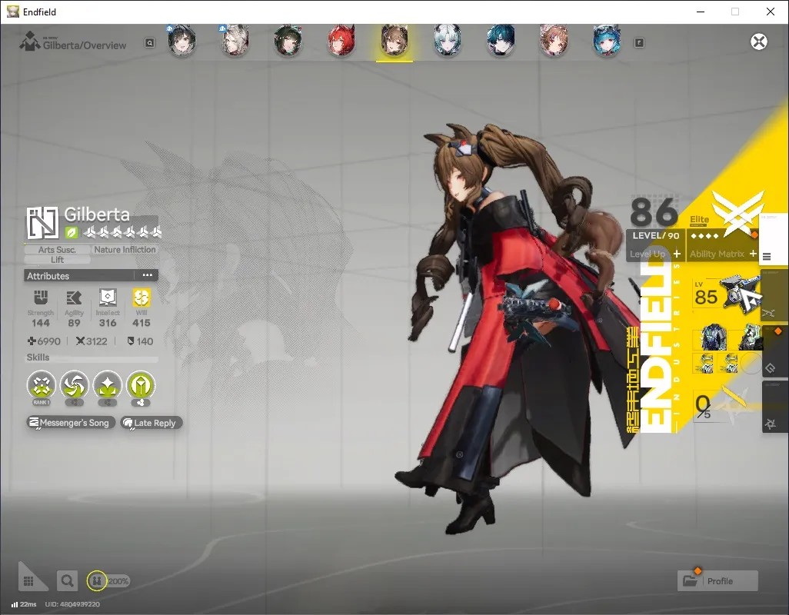Viewport: 789px width, 615px height.
Task: Toggle the yellow-circled character display icon
Action: point(97,581)
